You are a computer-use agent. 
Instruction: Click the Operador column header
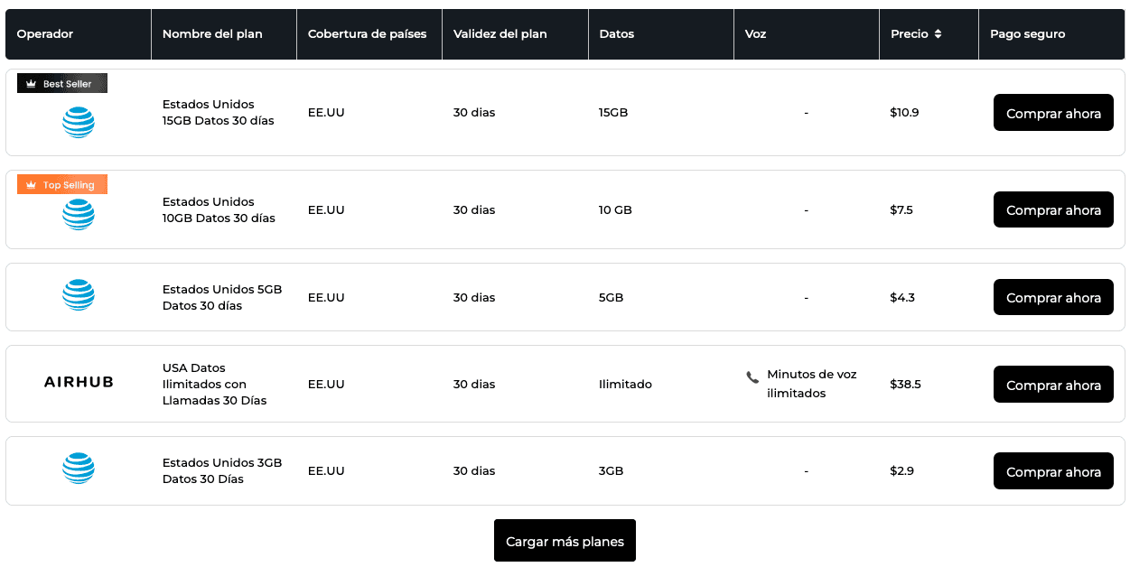(x=45, y=34)
